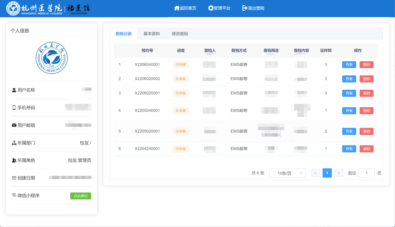
Task: Click the circular college emblem avatar
Action: tap(51, 58)
